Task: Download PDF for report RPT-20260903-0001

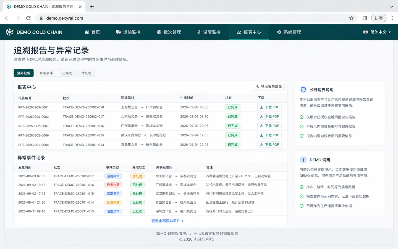Action: (x=269, y=107)
